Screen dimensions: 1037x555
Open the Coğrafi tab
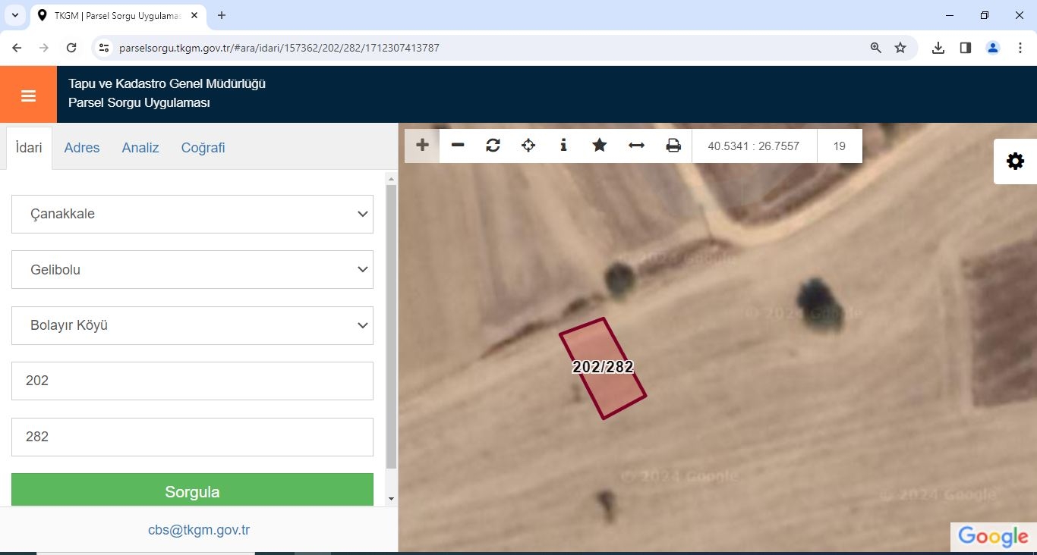pyautogui.click(x=203, y=148)
